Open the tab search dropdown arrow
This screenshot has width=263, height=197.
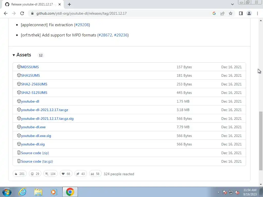click(x=232, y=4)
